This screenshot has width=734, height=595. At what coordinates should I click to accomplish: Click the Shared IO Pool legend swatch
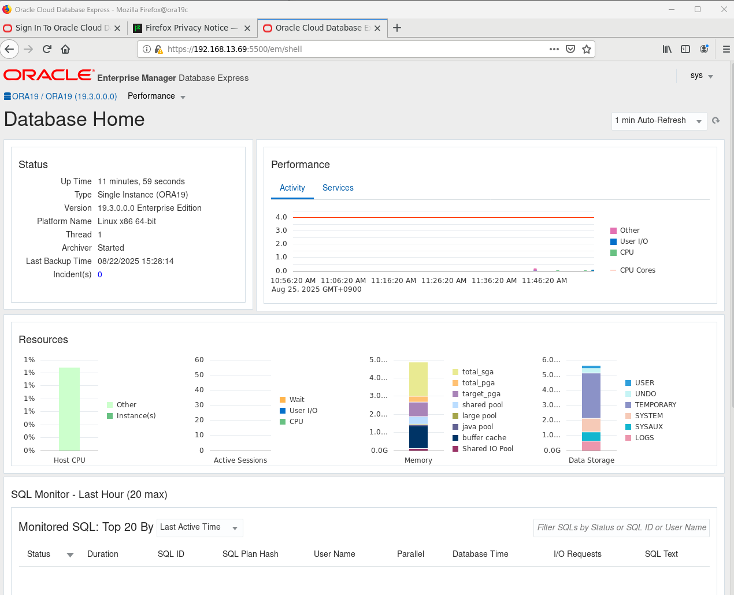(x=455, y=449)
